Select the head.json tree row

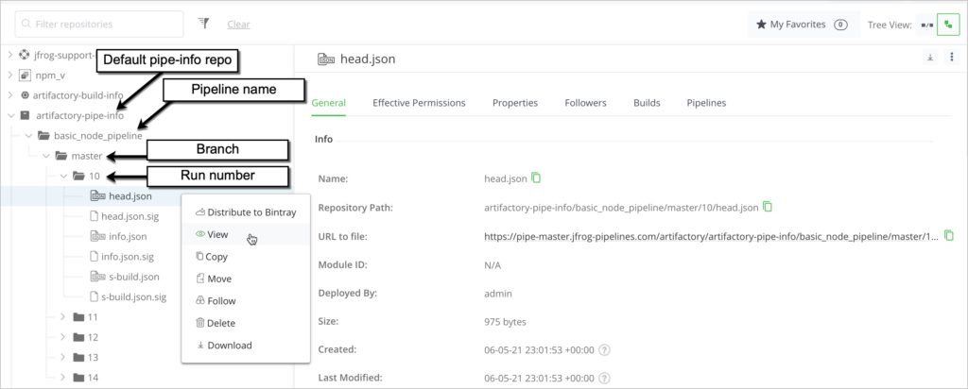[x=147, y=196]
